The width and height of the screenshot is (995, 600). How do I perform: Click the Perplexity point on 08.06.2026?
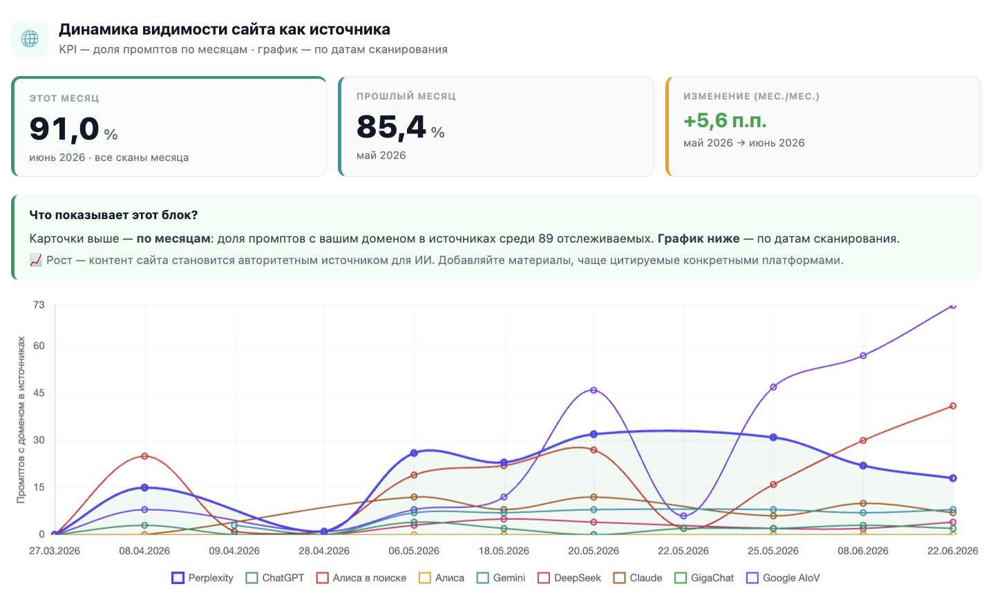(x=863, y=466)
